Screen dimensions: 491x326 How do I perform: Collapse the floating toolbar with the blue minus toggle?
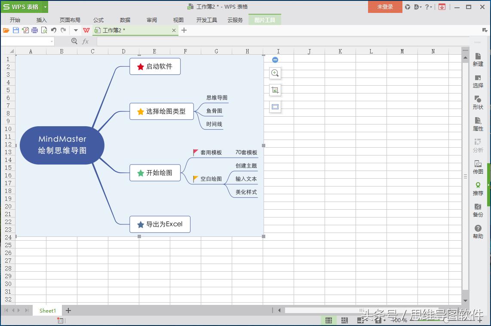275,59
